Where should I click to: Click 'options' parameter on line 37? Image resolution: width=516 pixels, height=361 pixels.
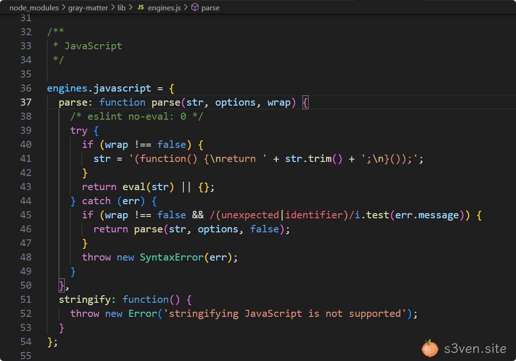pyautogui.click(x=235, y=102)
